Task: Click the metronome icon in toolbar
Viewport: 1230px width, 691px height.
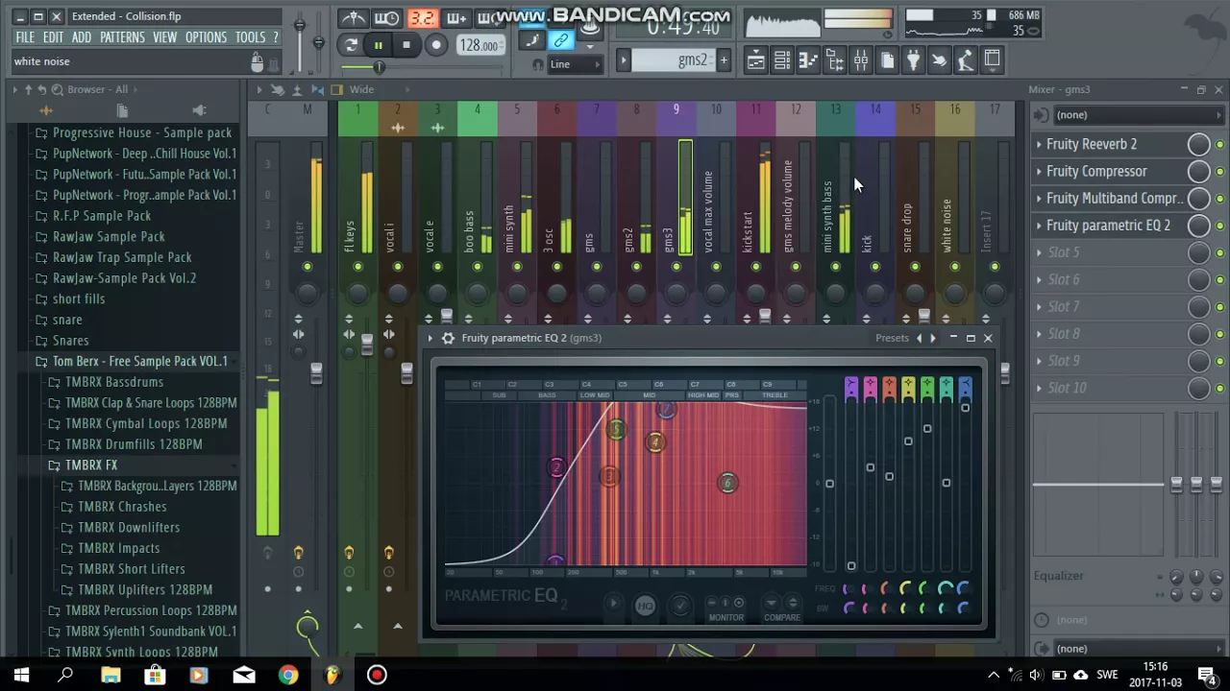Action: click(x=354, y=18)
